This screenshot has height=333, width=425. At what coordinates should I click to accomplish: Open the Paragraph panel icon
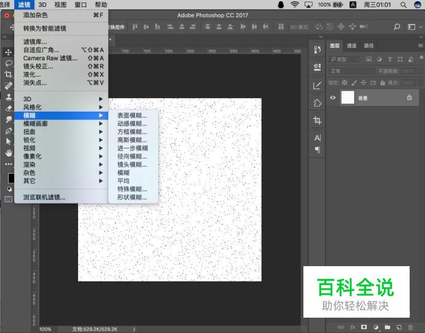(x=318, y=150)
